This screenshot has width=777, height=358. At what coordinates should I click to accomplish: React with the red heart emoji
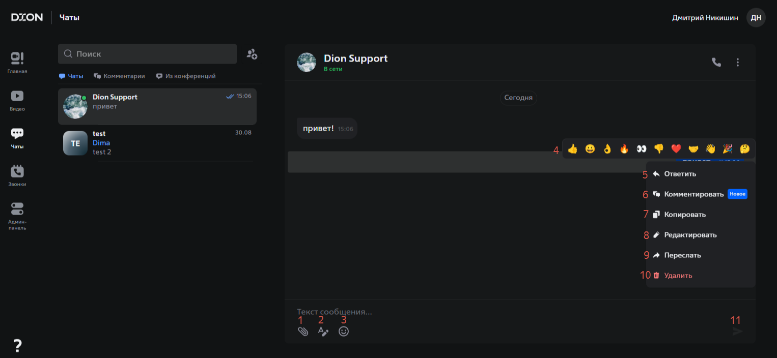[676, 149]
